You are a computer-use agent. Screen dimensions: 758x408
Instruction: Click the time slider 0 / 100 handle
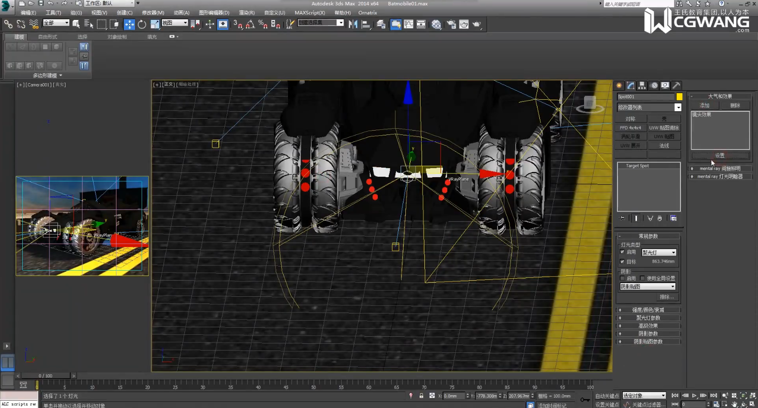tap(46, 376)
